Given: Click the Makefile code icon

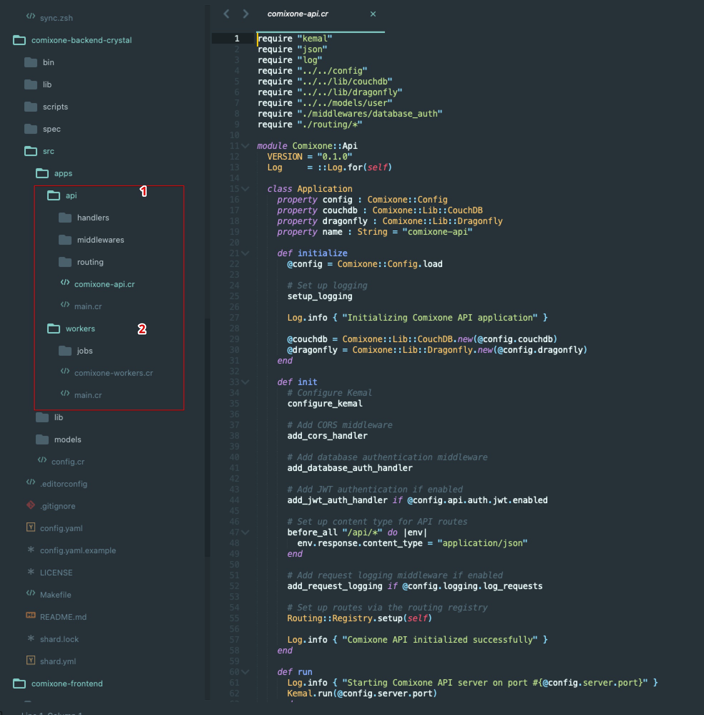Looking at the screenshot, I should (31, 593).
